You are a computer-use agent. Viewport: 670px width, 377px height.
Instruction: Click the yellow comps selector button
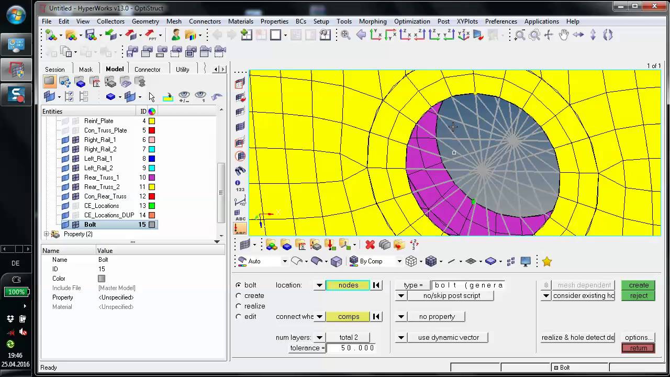348,317
